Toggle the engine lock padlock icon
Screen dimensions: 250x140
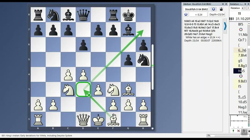tap(222, 9)
